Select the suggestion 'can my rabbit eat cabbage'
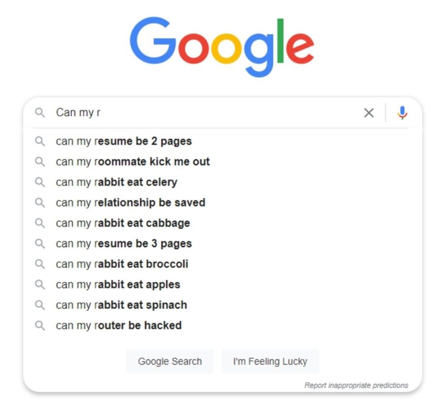 point(123,223)
